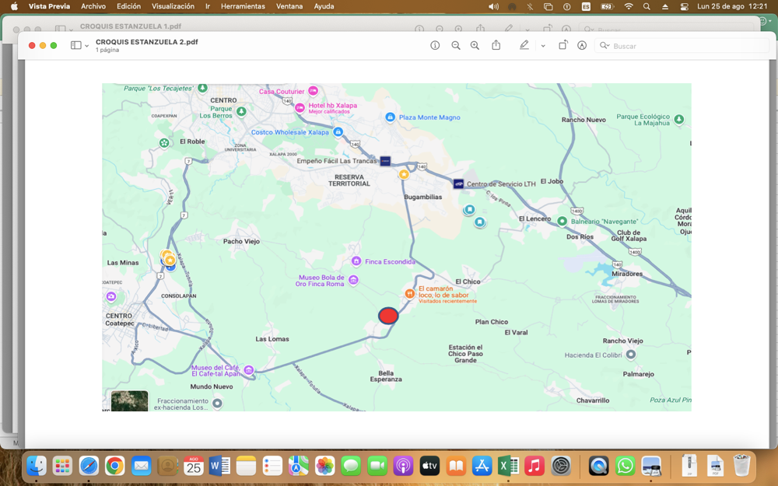Click the date and time clock

[732, 6]
